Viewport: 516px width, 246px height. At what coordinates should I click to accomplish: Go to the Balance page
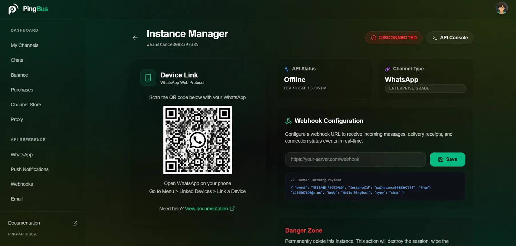tap(19, 75)
